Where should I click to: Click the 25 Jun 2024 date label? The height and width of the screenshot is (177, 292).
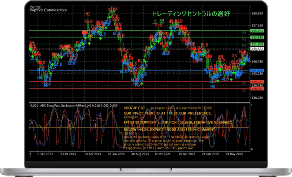pyautogui.click(x=116, y=153)
